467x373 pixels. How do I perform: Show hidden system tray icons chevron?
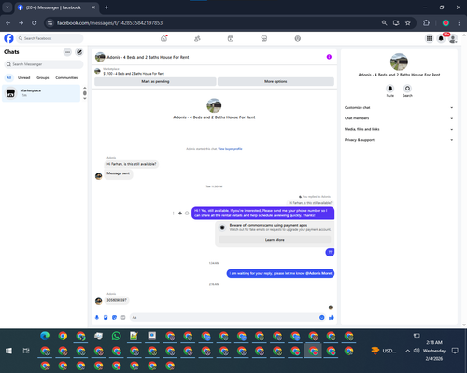click(407, 351)
